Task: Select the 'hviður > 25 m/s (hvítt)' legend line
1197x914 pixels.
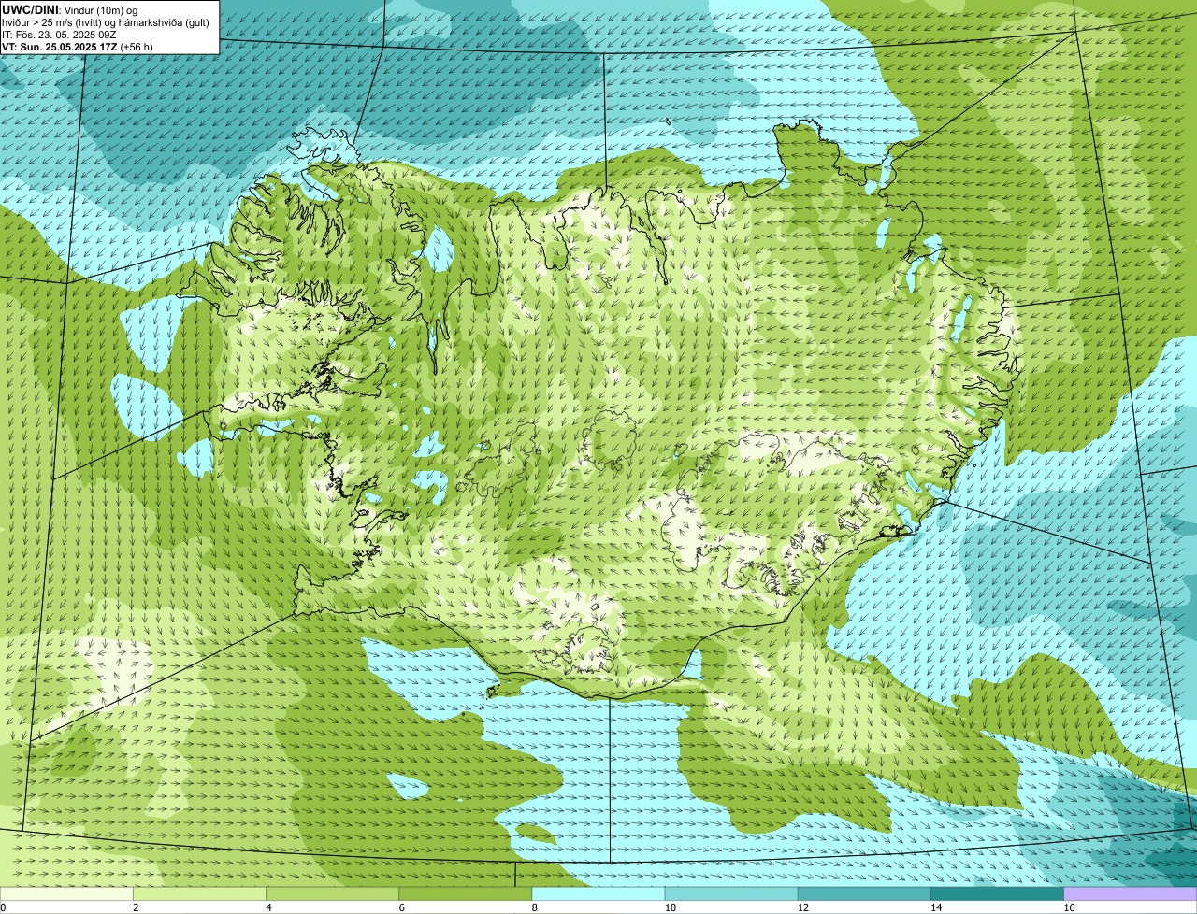Action: 108,21
